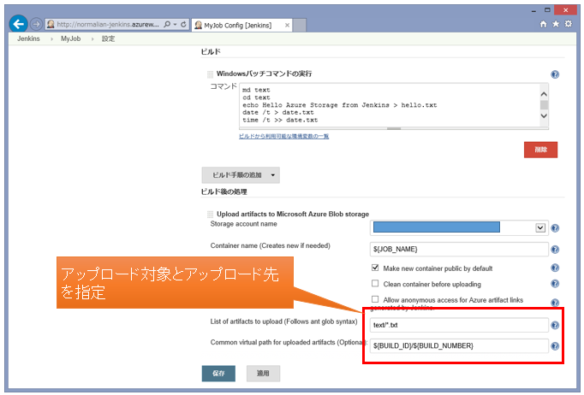Screen dimensions: 584x395
Task: Refresh the page with the reload icon
Action: 183,24
